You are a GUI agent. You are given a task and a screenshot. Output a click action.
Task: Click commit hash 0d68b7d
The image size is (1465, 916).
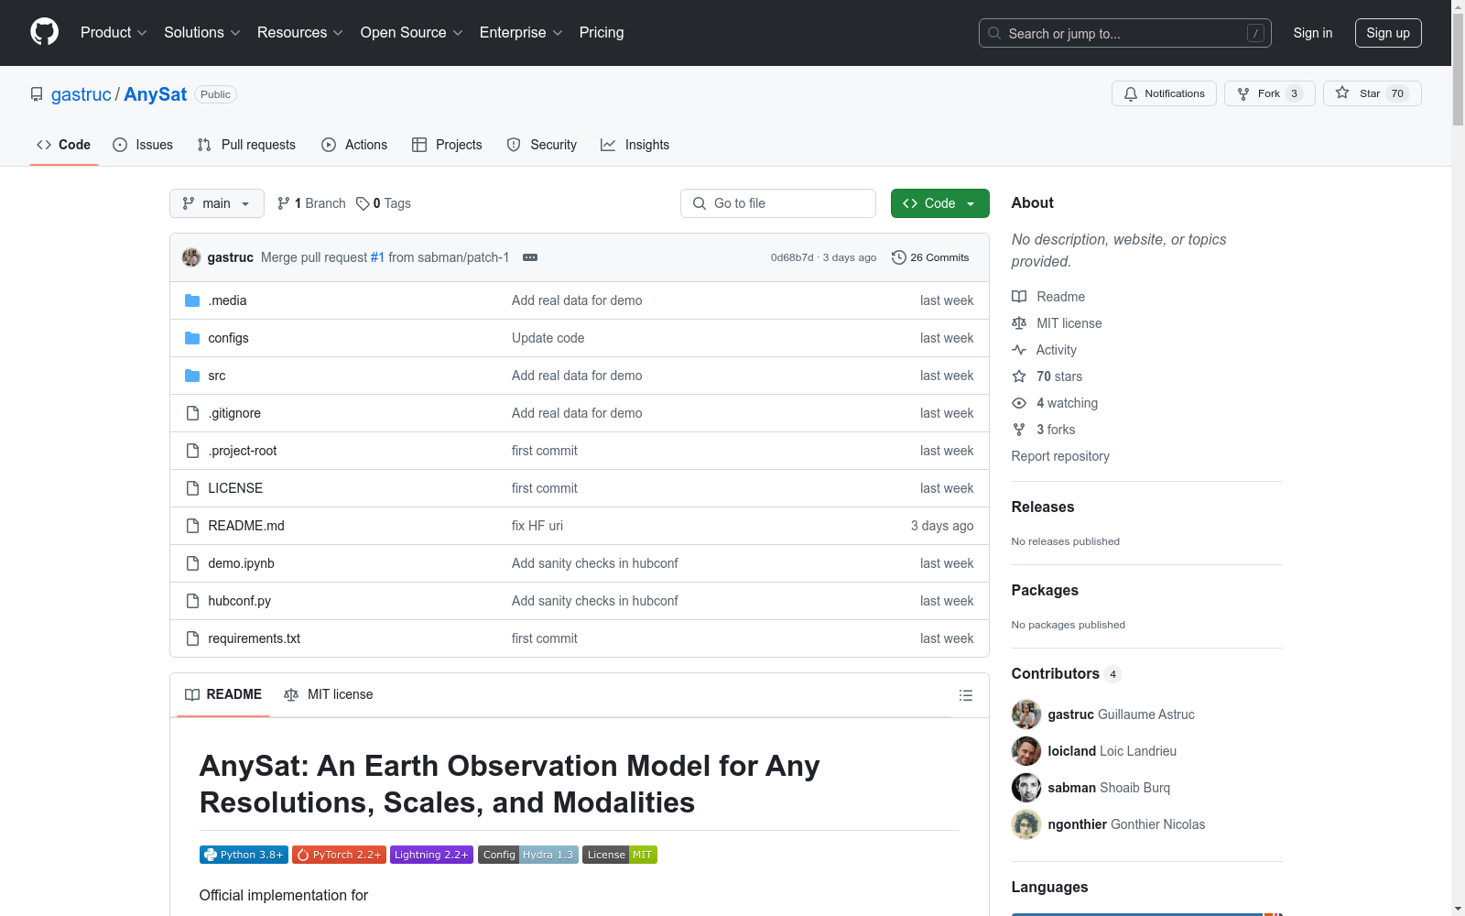point(792,257)
